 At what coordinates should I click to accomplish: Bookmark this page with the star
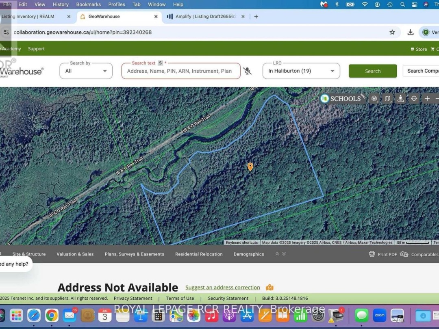pos(392,32)
